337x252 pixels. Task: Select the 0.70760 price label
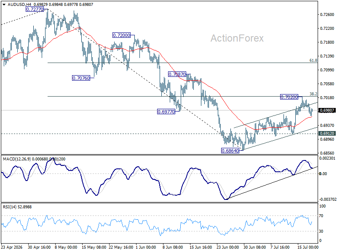[x=81, y=78]
